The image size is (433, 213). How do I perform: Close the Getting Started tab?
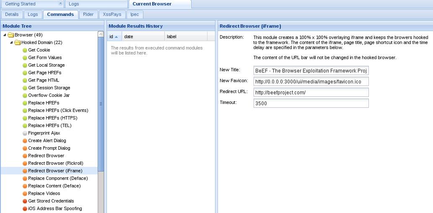[60, 3]
